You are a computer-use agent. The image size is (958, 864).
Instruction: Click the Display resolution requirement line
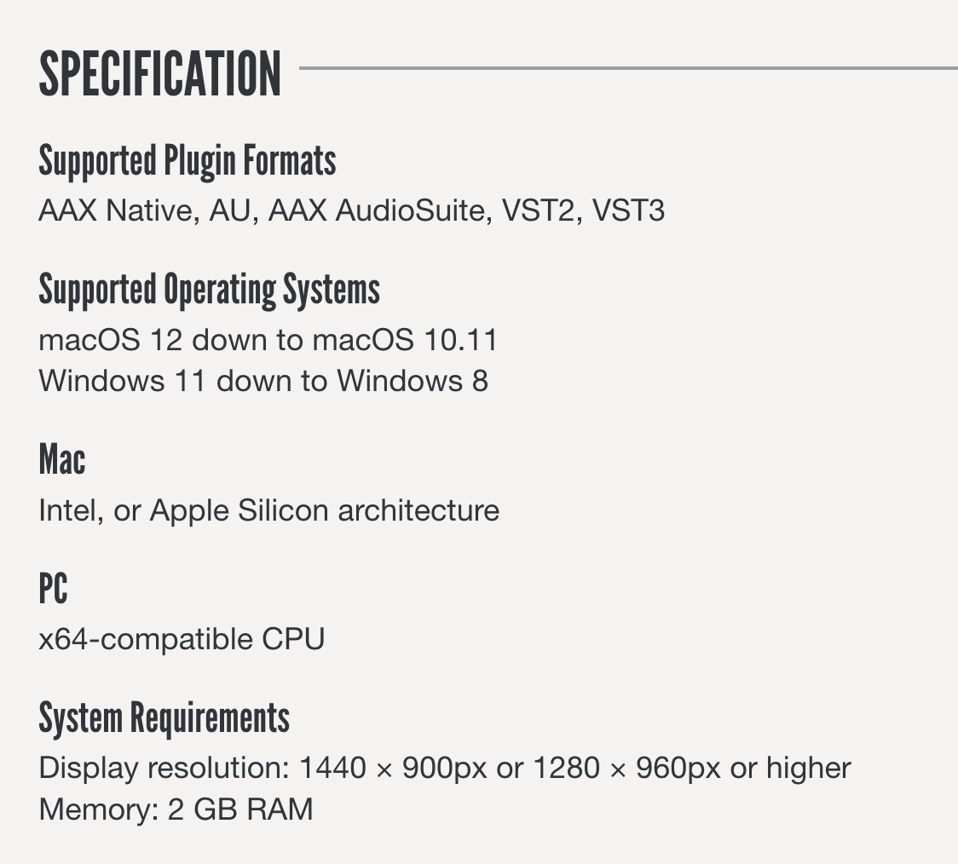[x=444, y=768]
